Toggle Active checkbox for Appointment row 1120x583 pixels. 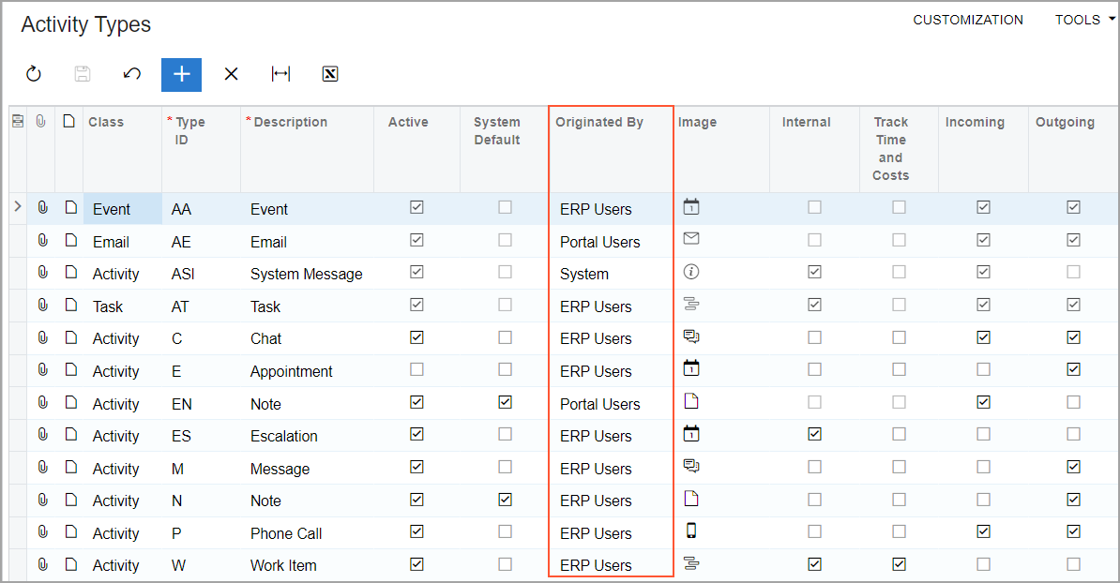click(x=416, y=370)
